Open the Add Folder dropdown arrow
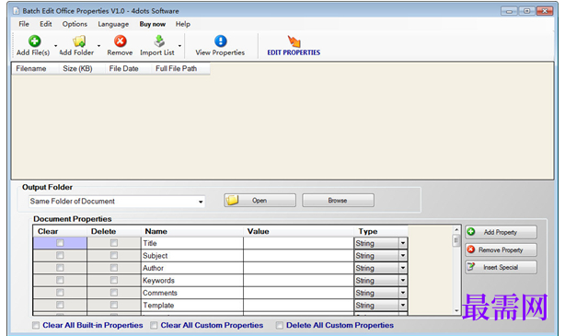565x336 pixels. click(98, 46)
